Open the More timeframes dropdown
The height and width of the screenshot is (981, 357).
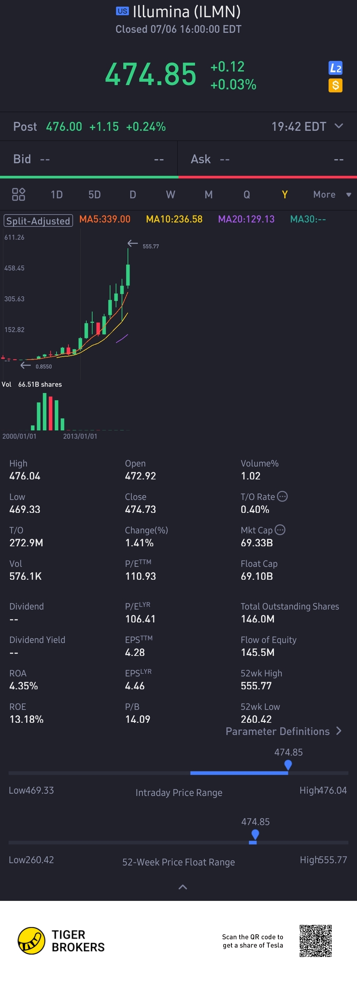point(332,195)
